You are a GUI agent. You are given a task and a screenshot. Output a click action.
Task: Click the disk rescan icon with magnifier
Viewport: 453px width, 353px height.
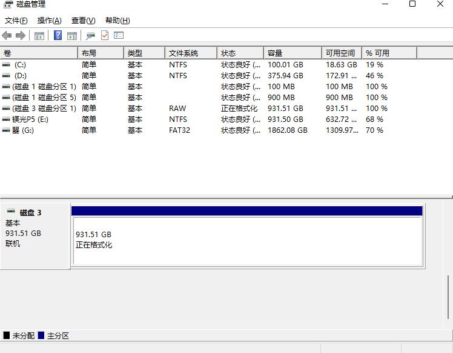90,36
